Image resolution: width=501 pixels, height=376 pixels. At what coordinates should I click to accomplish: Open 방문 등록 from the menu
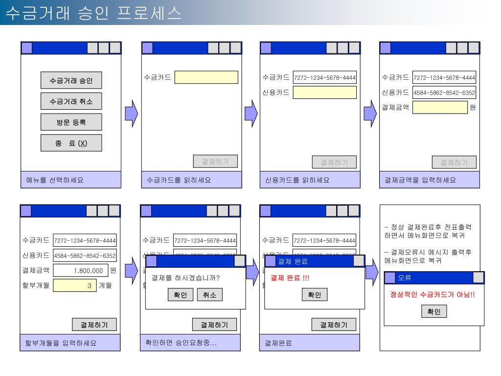(x=71, y=122)
